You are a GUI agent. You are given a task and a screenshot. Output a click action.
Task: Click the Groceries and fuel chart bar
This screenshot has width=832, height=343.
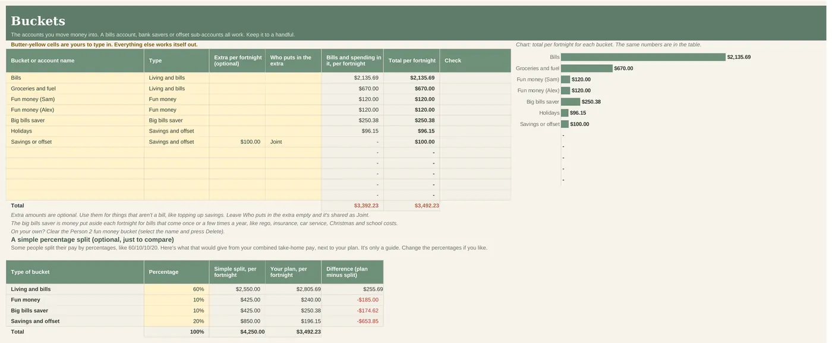587,68
